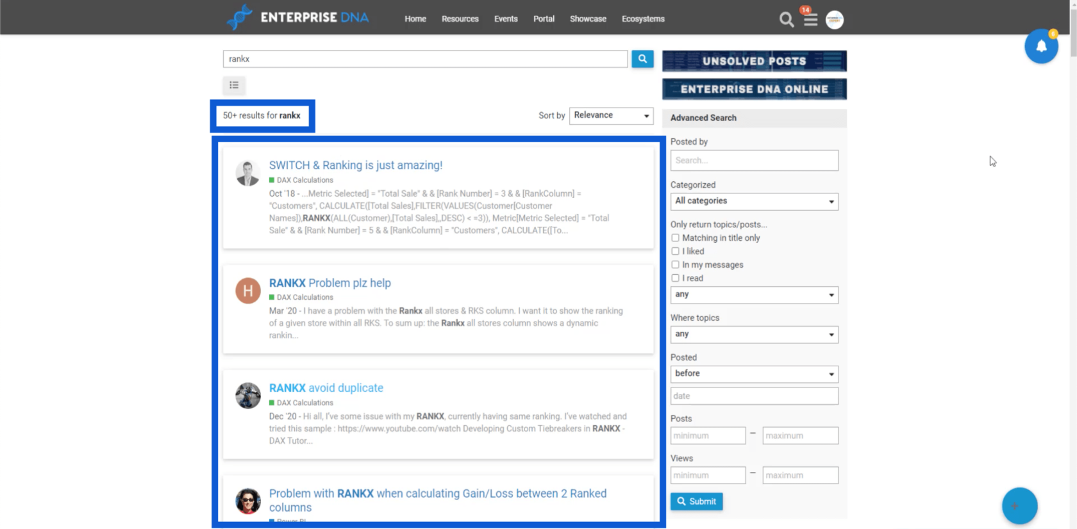Image resolution: width=1077 pixels, height=529 pixels.
Task: Enable Matching in title only checkbox
Action: pos(675,238)
